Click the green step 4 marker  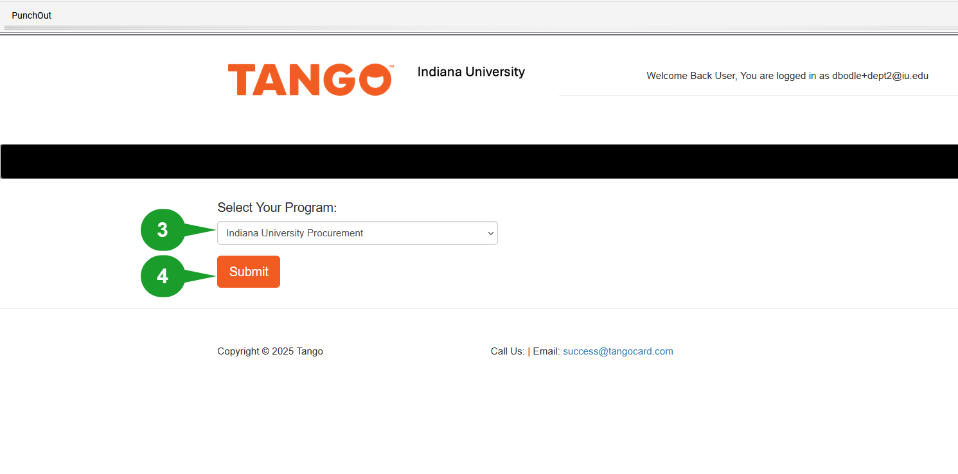click(x=161, y=276)
